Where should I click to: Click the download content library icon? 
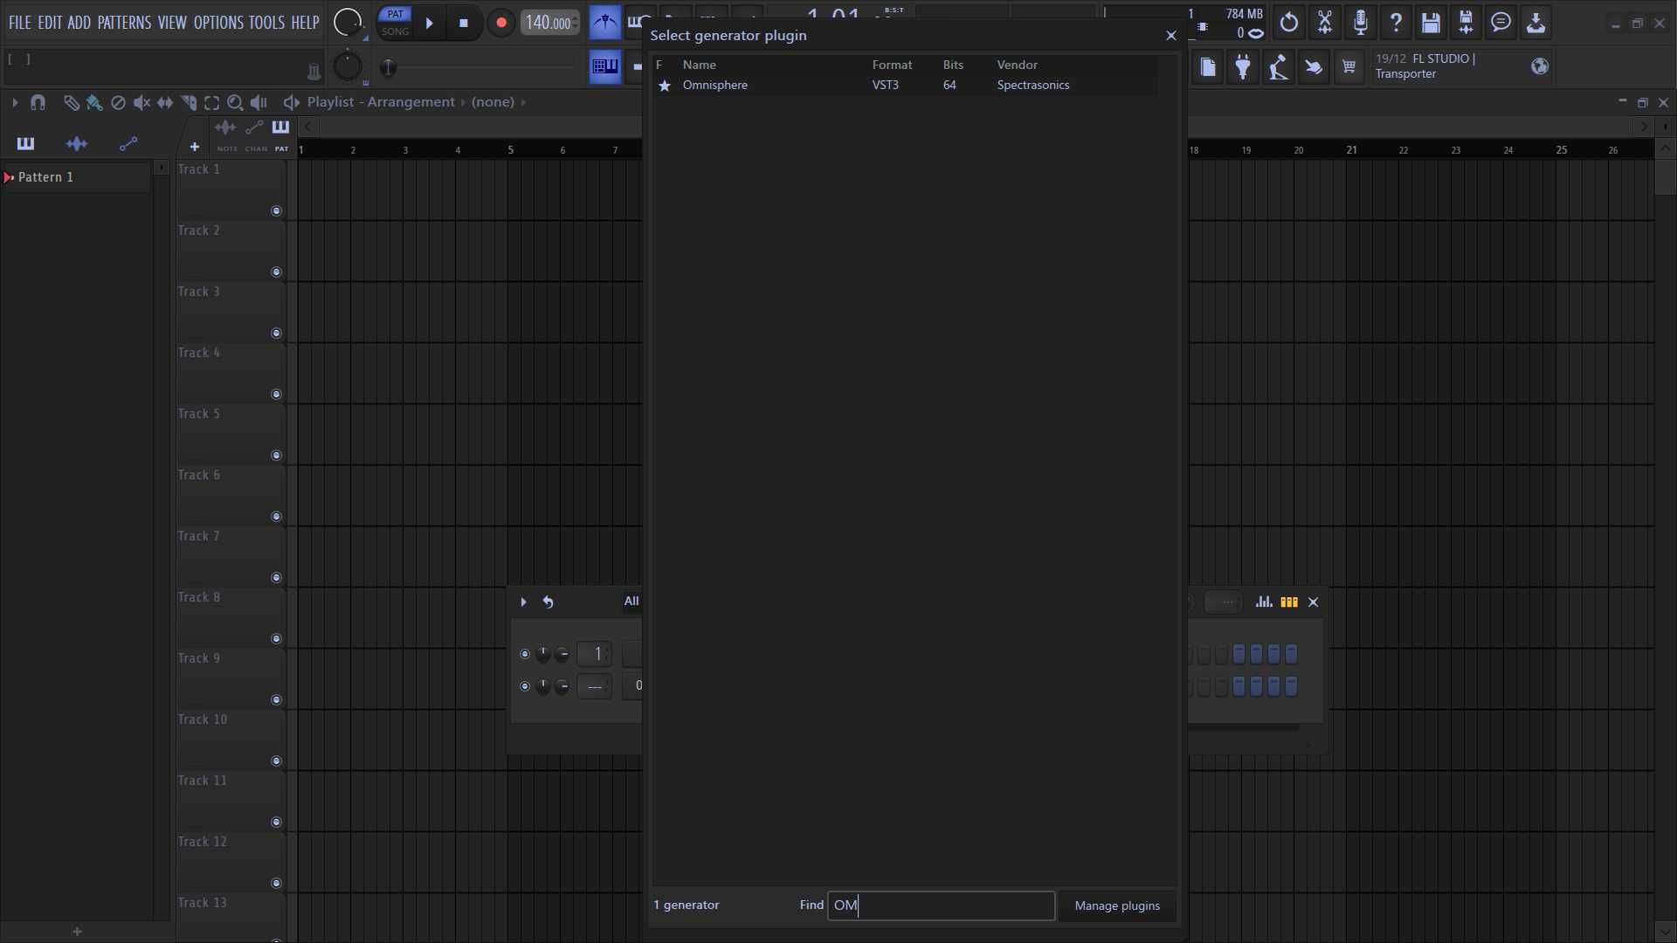[x=1536, y=23]
